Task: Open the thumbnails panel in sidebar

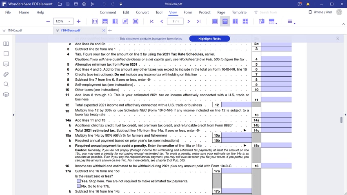Action: (6, 44)
